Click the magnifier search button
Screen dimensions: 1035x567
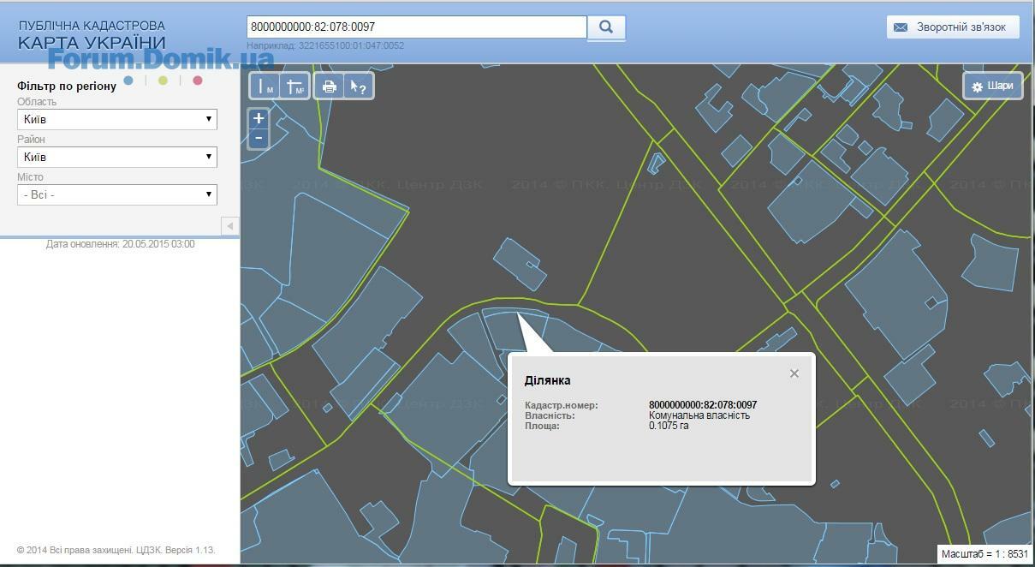tap(606, 27)
